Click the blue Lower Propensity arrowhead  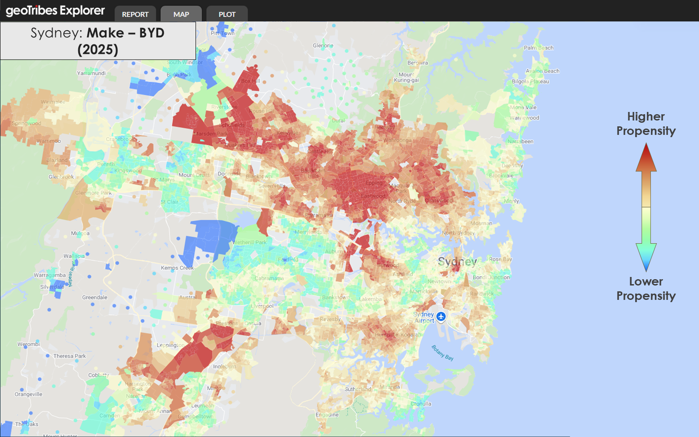646,258
